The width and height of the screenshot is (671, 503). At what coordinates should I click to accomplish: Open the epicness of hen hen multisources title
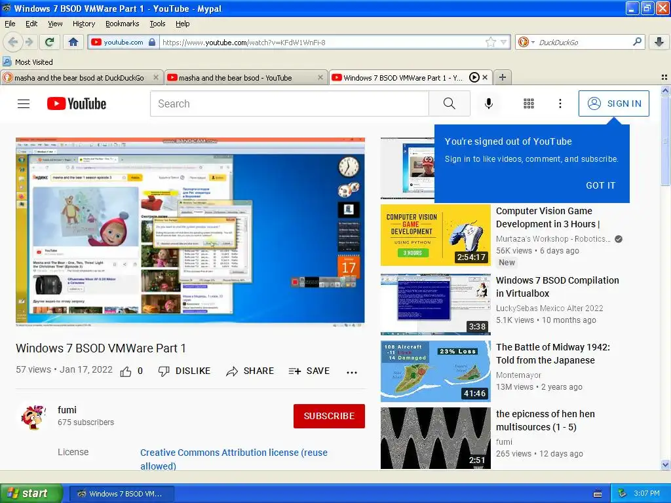tap(545, 420)
